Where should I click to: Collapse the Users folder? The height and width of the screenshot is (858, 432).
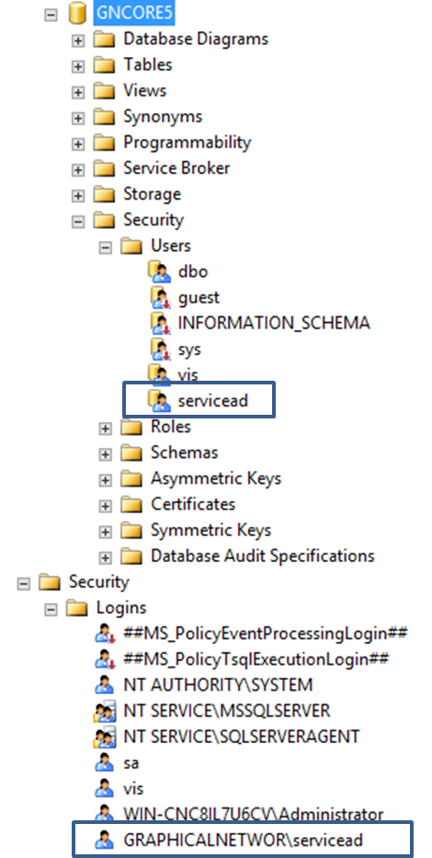click(106, 247)
